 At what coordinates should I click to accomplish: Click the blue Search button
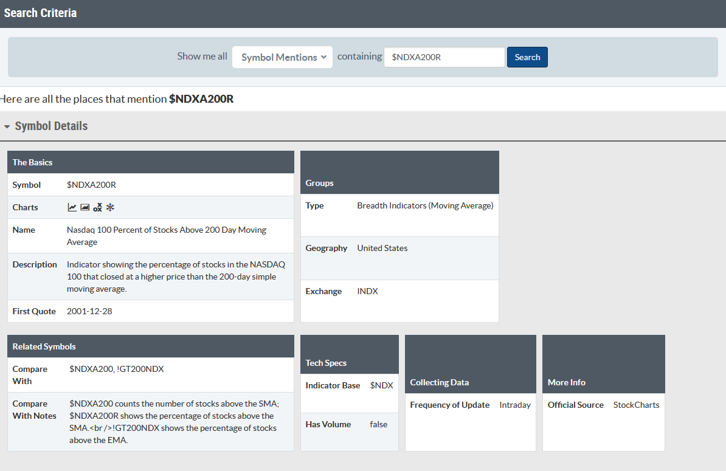(x=527, y=57)
